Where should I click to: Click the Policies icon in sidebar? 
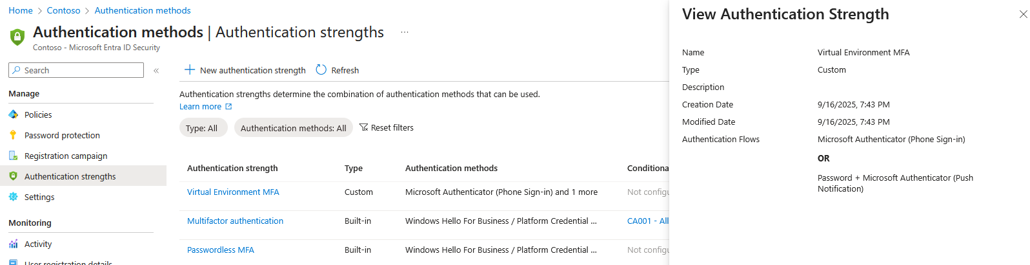[14, 114]
